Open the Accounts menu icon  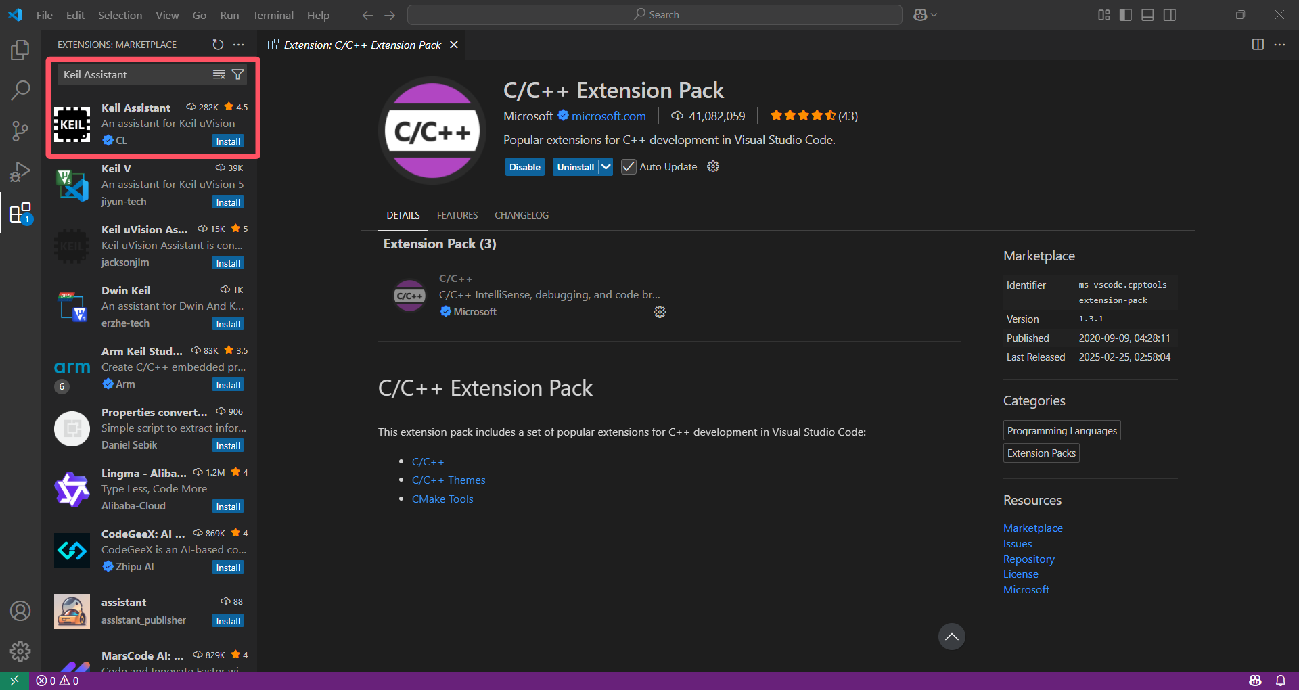[x=20, y=611]
